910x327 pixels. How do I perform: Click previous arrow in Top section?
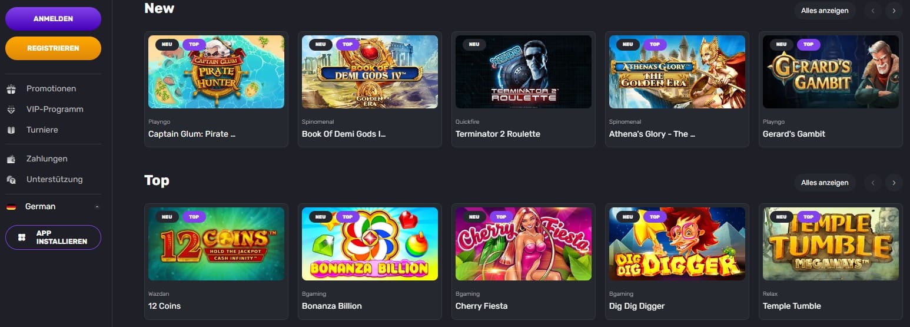[x=873, y=183]
